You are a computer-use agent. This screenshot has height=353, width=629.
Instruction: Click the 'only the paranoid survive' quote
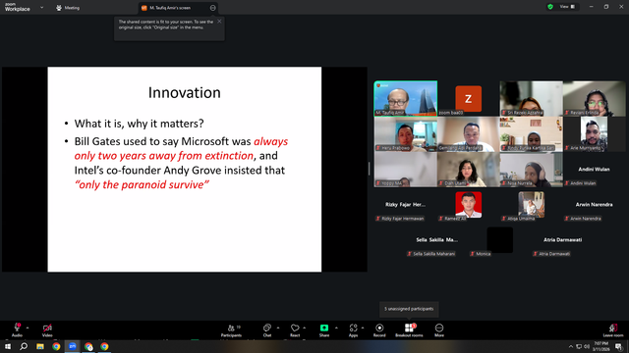142,185
